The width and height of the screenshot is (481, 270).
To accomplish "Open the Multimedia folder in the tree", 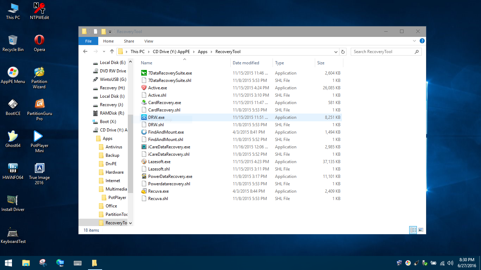I will pos(116,189).
